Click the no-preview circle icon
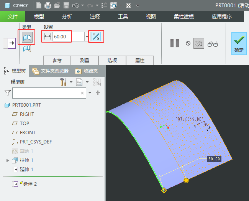 point(188,43)
